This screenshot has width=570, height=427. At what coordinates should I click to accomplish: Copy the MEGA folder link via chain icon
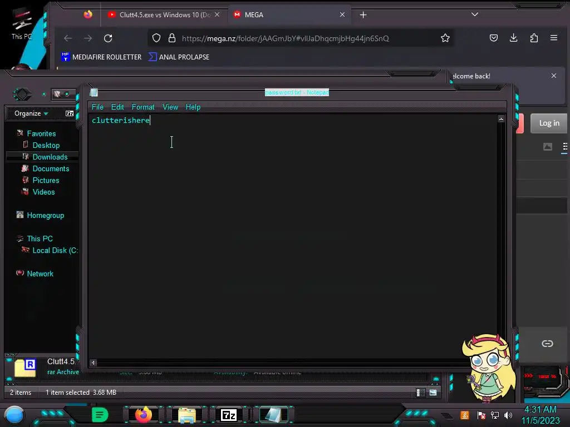pos(548,344)
